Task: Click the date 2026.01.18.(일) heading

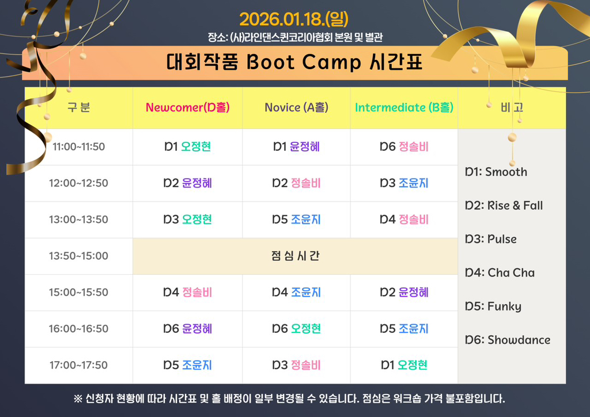Action: [x=294, y=19]
